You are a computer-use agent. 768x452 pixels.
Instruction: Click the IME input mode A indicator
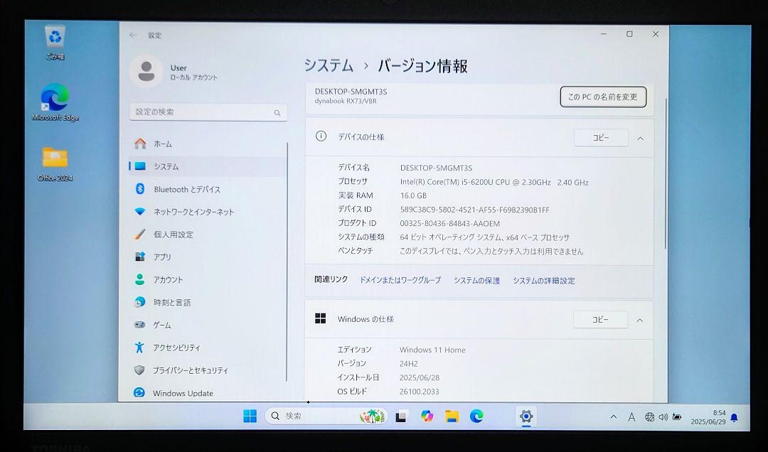pos(631,417)
